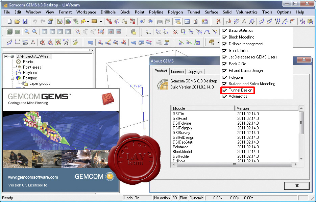Disable the Geostatistics module checkbox
The height and width of the screenshot is (202, 316).
click(224, 51)
